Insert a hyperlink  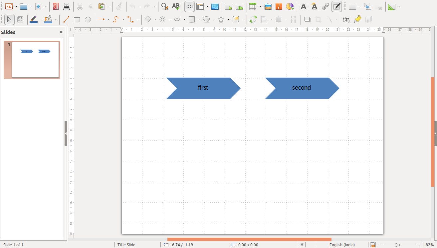click(x=325, y=6)
